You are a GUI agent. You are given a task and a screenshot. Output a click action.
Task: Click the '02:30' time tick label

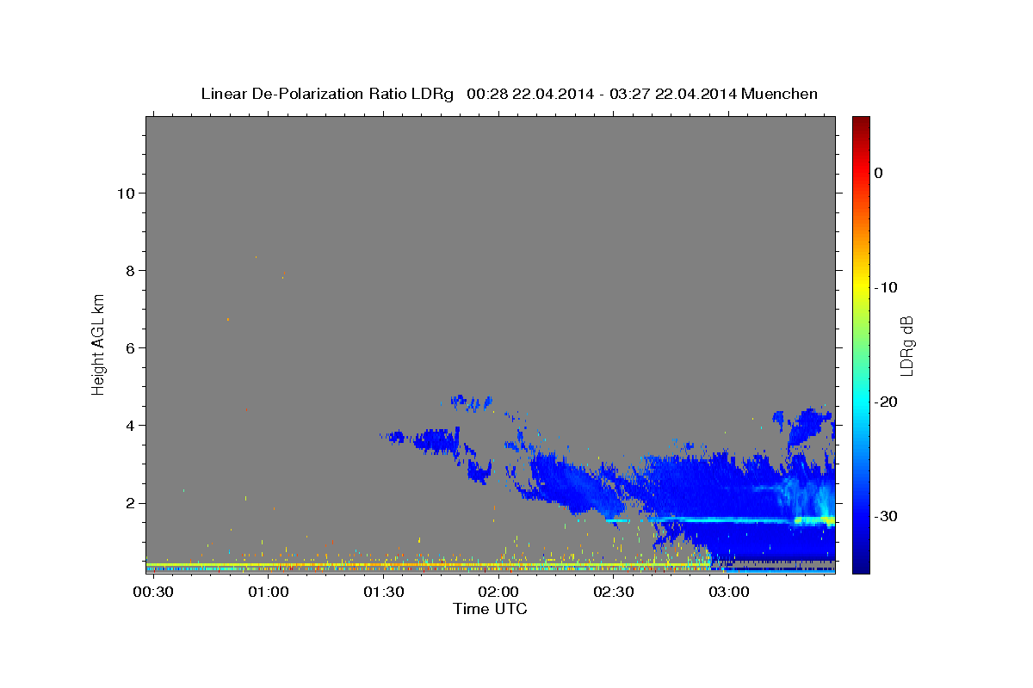tap(613, 593)
